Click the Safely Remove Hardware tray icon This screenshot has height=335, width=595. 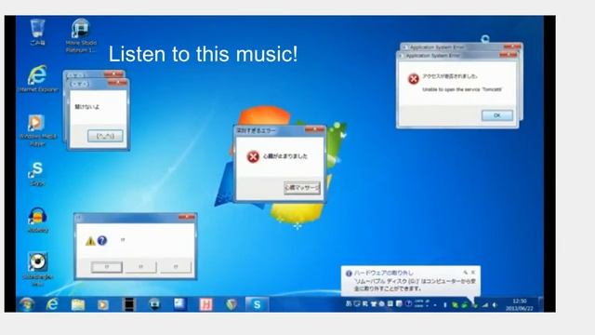(475, 304)
